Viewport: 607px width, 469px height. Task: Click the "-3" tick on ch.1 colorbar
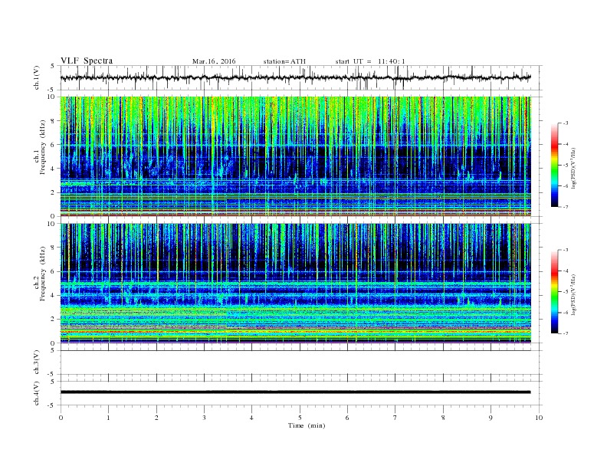566,123
